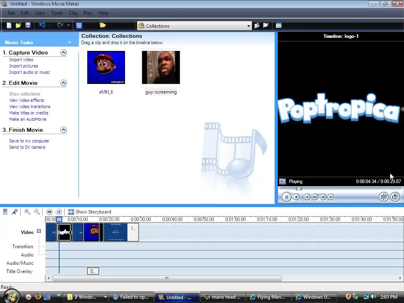Open the Narrate Timeline microphone icon
404x303 pixels.
point(15,212)
